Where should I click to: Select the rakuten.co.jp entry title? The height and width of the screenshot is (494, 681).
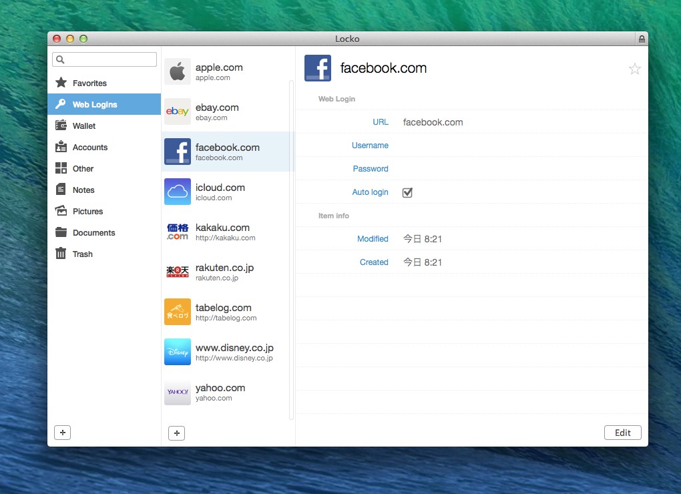pyautogui.click(x=224, y=268)
